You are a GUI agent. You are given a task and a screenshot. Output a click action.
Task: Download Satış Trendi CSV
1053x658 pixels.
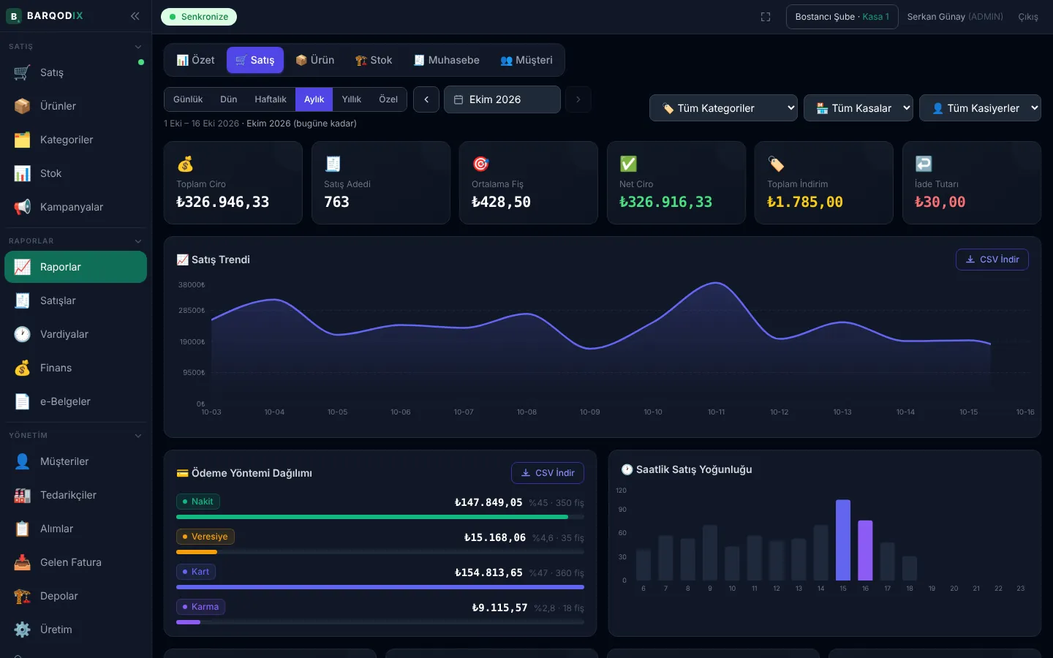pos(992,260)
